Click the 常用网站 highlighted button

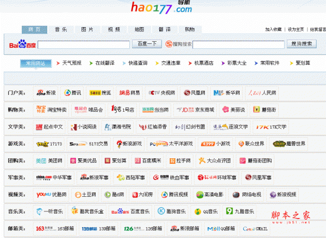[36, 63]
